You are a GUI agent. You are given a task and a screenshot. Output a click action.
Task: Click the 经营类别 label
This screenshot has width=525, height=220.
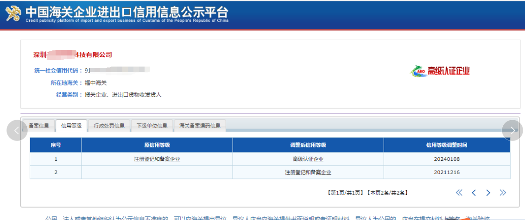click(x=69, y=95)
